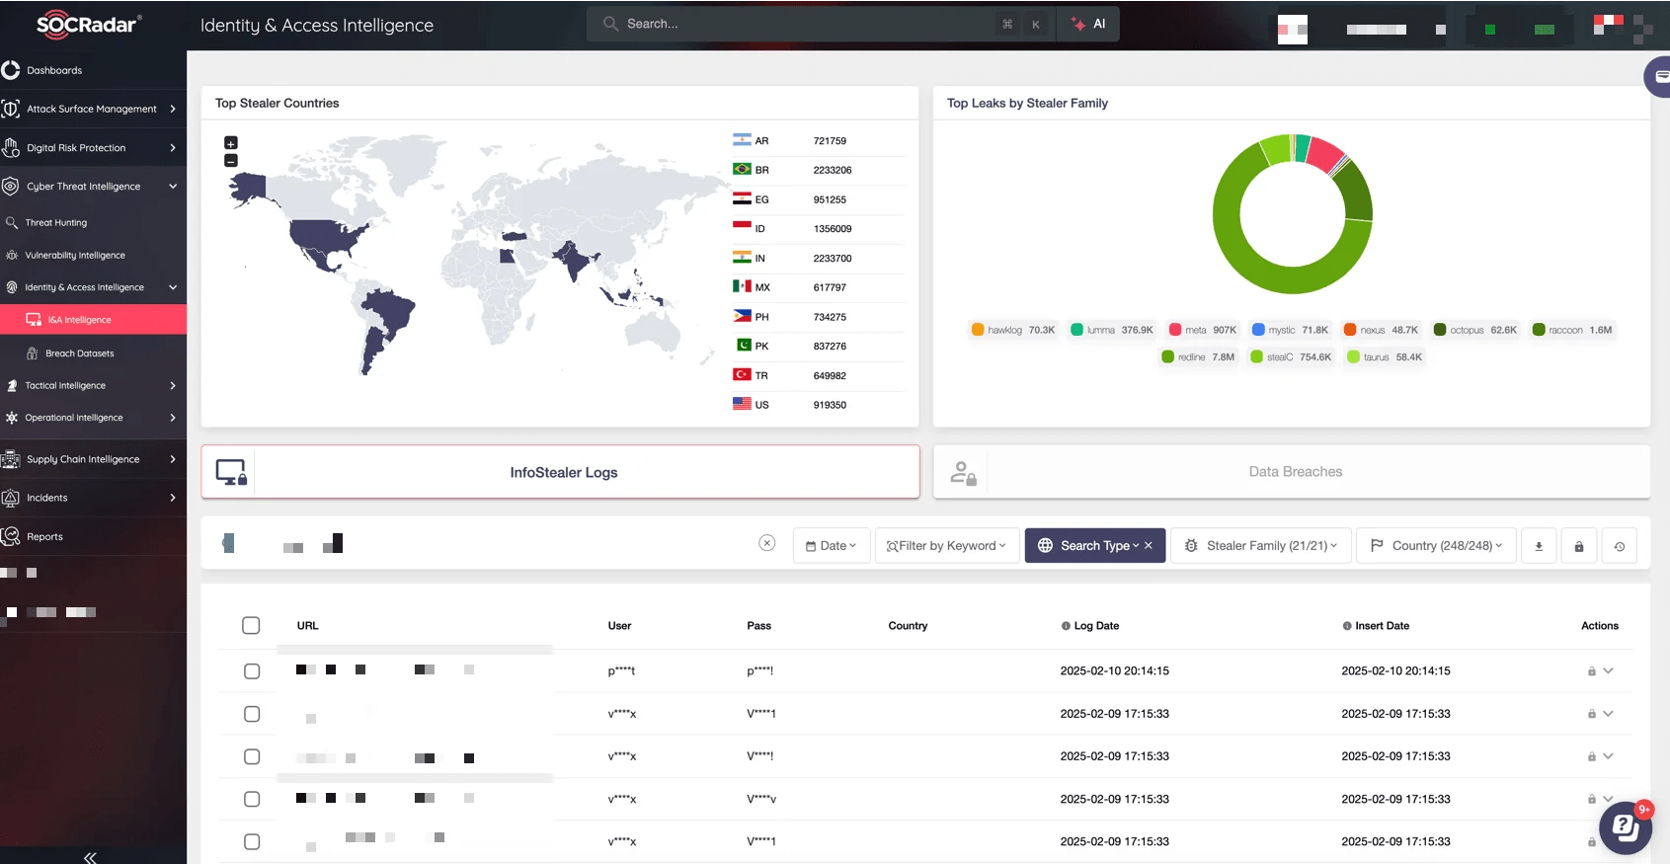Check the box for the V****v row
Image resolution: width=1670 pixels, height=864 pixels.
252,799
